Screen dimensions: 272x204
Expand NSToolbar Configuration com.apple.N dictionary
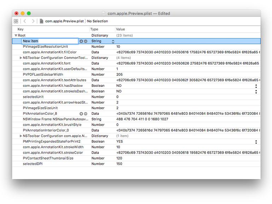[21, 136]
